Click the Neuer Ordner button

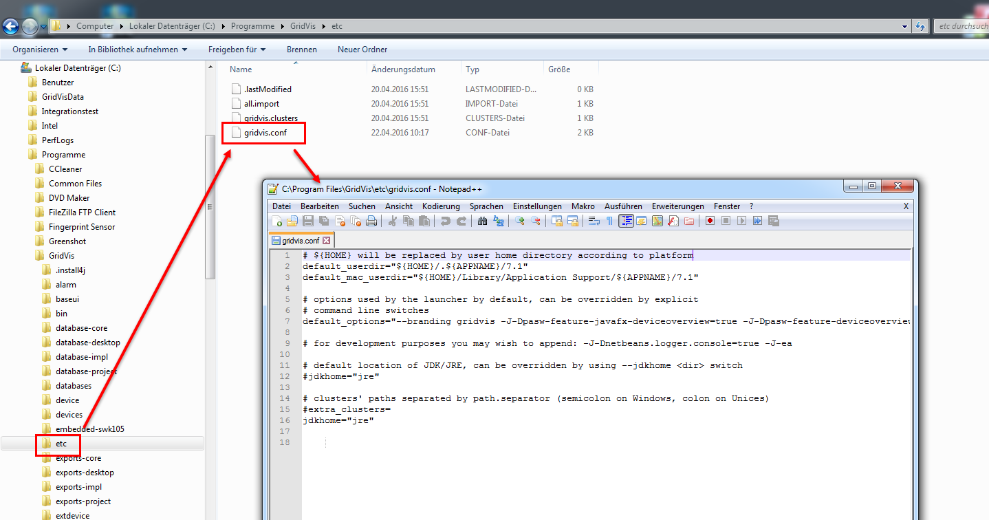pyautogui.click(x=362, y=50)
